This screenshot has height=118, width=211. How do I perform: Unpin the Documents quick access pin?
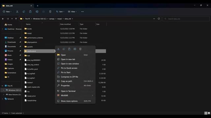click(x=20, y=47)
